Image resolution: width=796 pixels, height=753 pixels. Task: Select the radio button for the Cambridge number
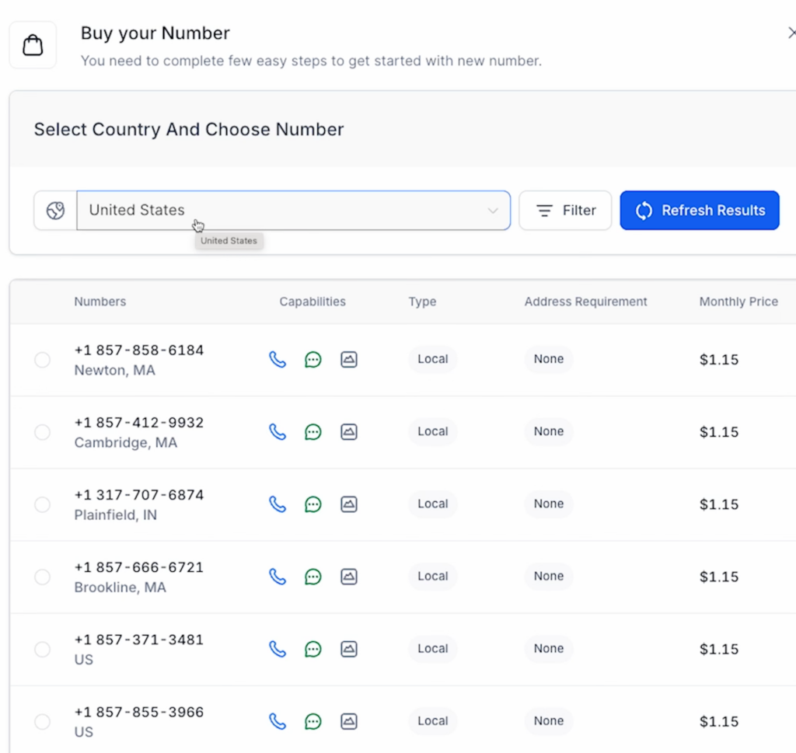point(43,432)
